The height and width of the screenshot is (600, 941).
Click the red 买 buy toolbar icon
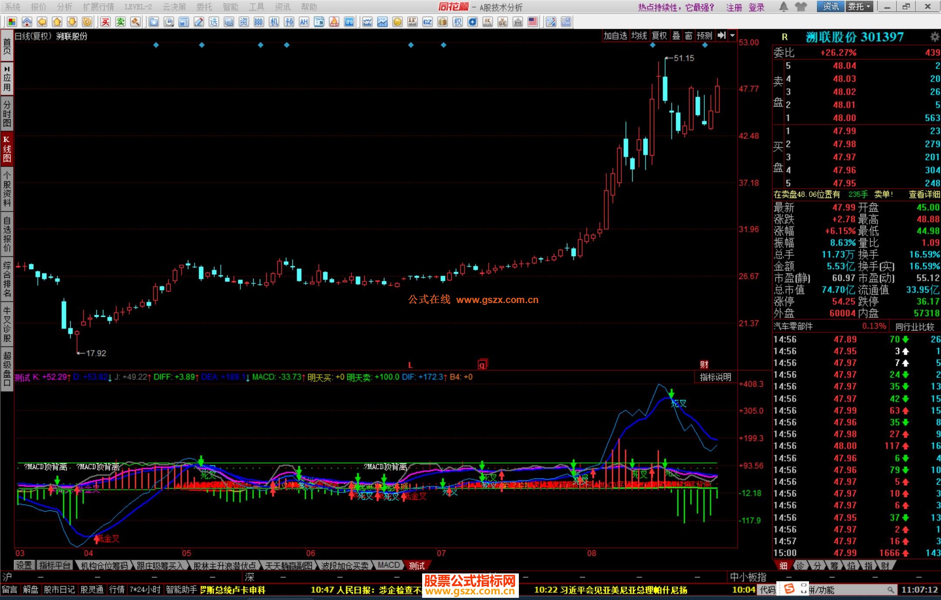(105, 22)
